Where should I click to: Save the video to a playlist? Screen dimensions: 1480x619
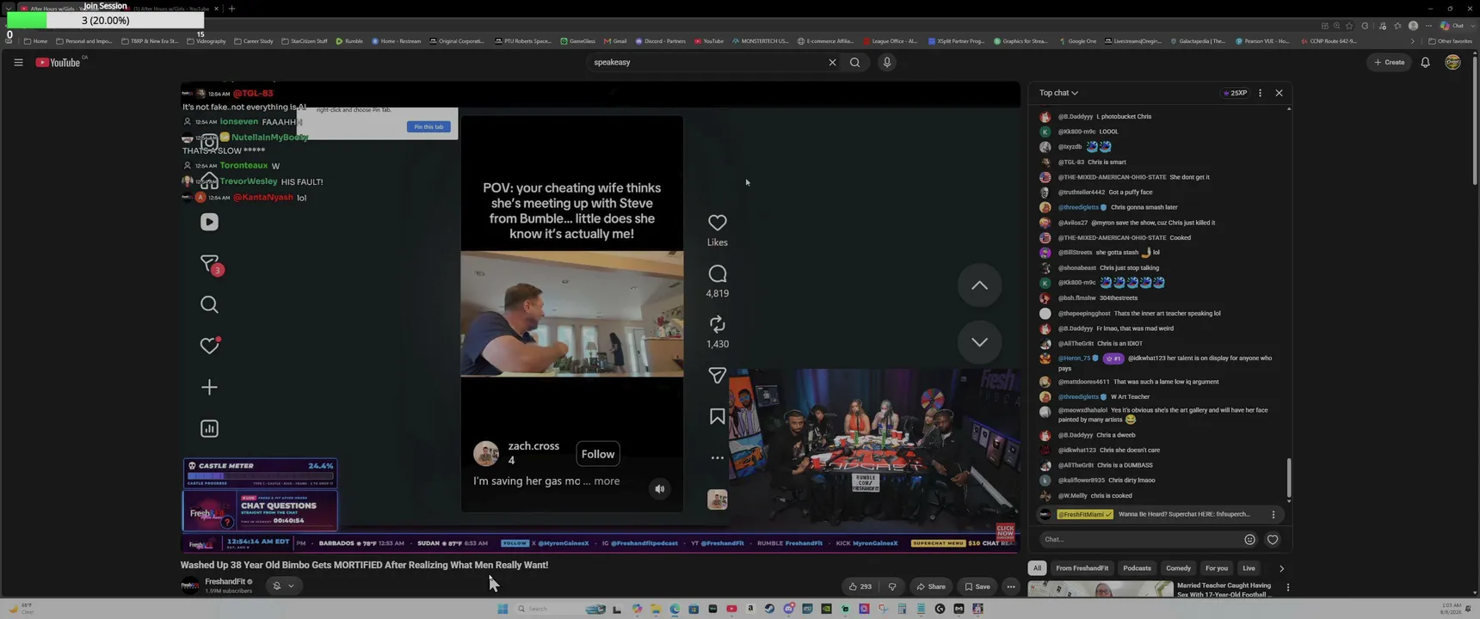tap(977, 586)
